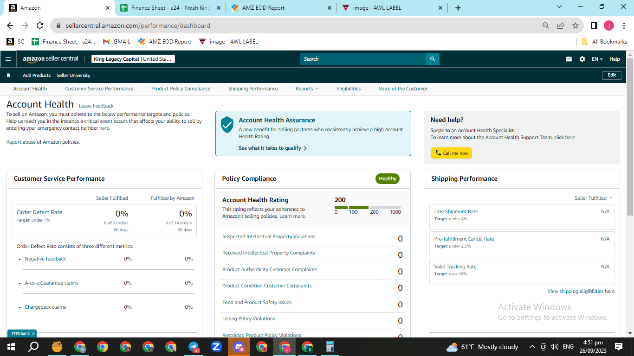The height and width of the screenshot is (356, 634).
Task: Open the Seller Central hamburger menu
Action: tap(8, 59)
